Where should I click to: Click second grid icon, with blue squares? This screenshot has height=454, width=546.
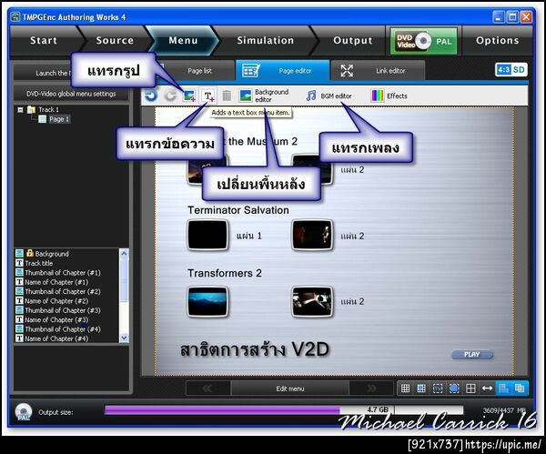tap(421, 388)
